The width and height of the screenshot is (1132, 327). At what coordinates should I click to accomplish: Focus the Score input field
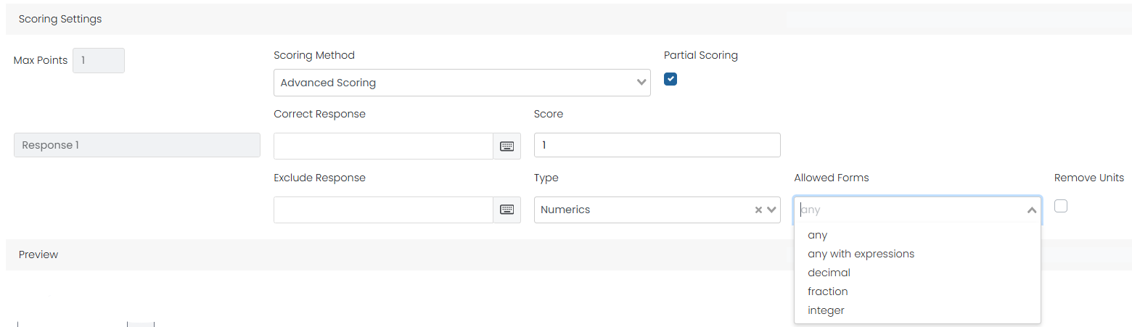tap(657, 145)
